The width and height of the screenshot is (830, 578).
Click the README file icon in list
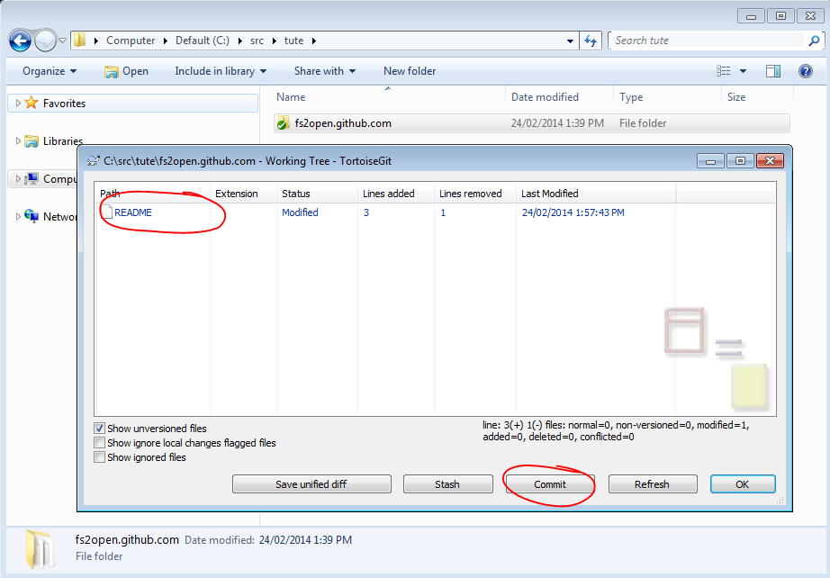tap(107, 213)
